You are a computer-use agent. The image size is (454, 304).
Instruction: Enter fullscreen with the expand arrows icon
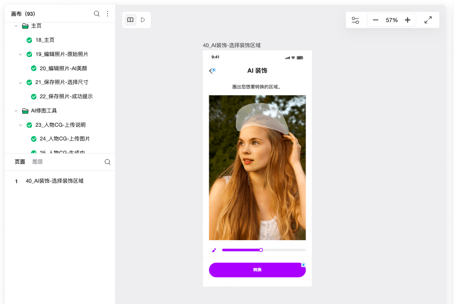(428, 20)
